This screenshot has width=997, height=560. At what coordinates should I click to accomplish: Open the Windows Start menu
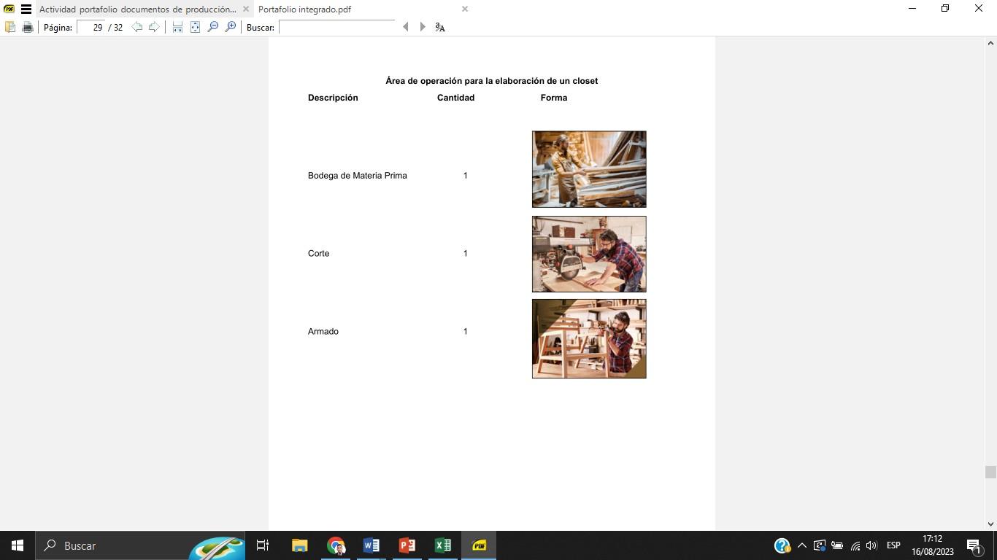[18, 545]
